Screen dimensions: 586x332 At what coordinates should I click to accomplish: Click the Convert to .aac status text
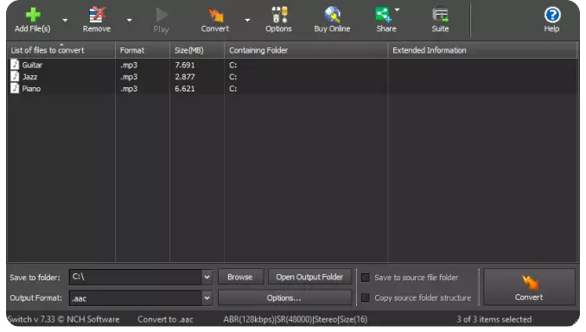tap(165, 319)
